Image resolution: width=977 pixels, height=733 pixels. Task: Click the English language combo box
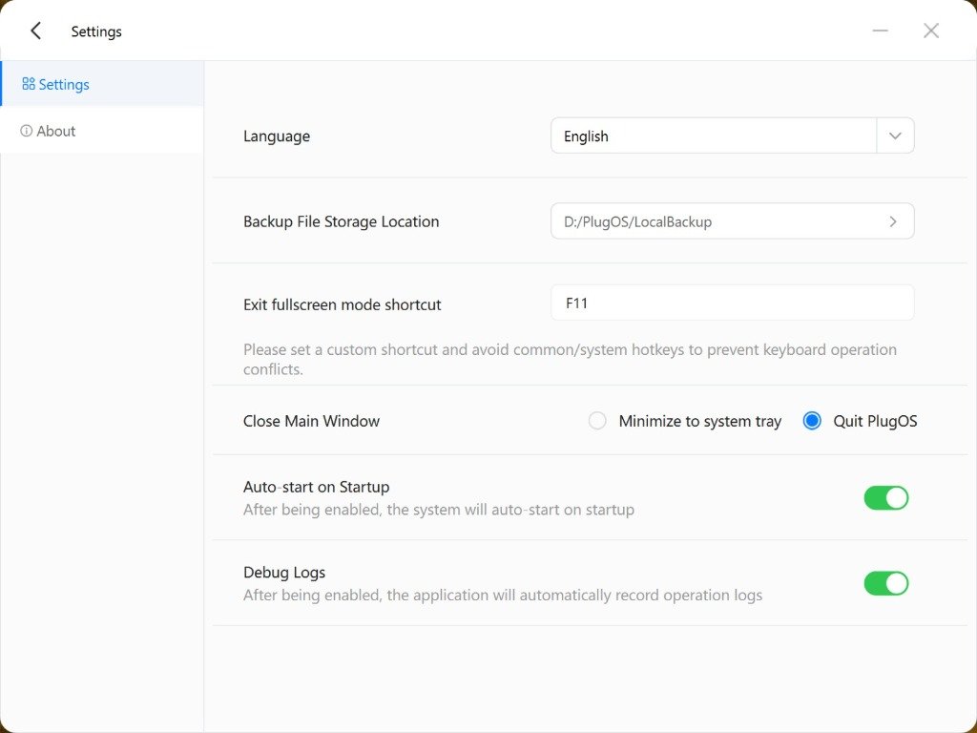click(732, 136)
